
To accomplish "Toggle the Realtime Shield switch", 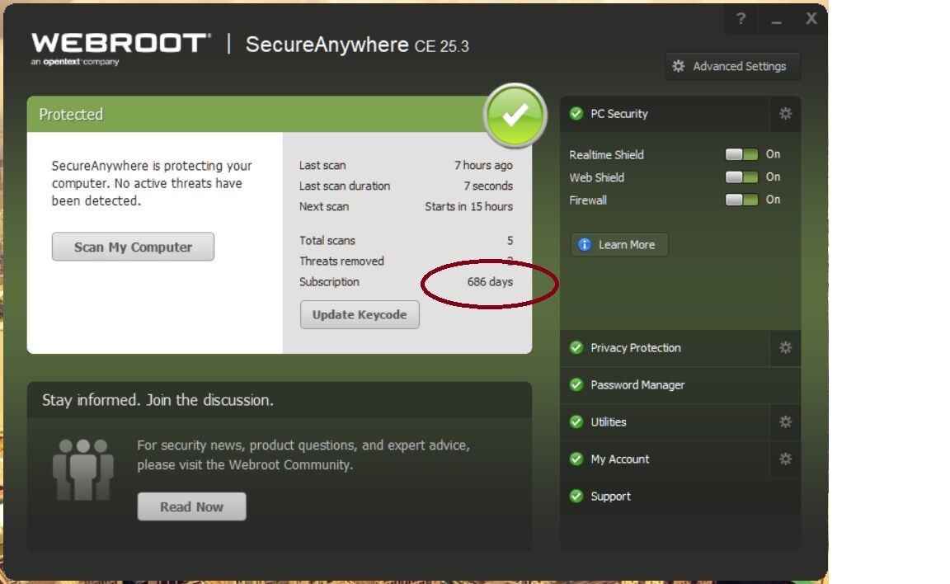I will tap(741, 154).
